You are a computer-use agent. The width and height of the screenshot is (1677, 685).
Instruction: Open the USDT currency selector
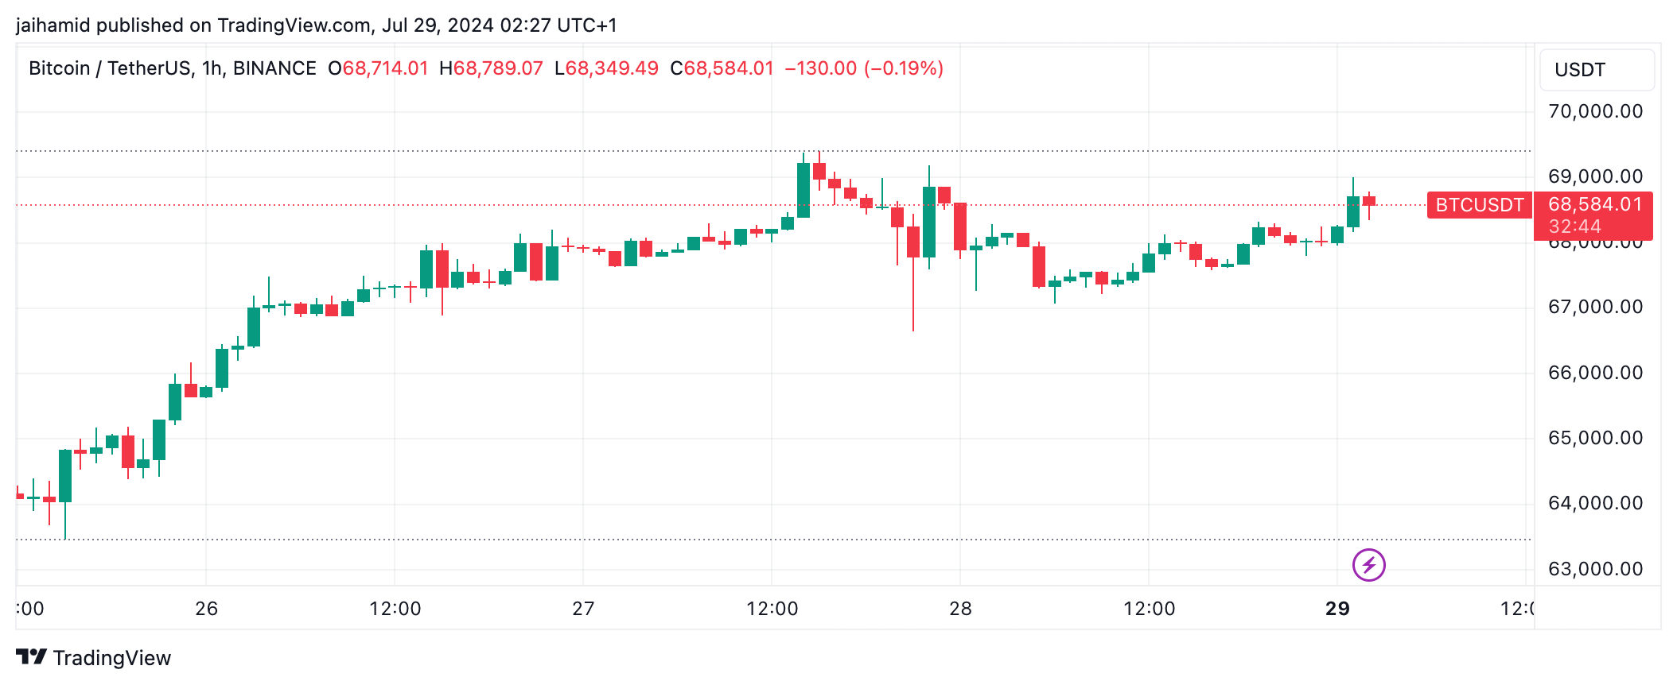coord(1596,70)
